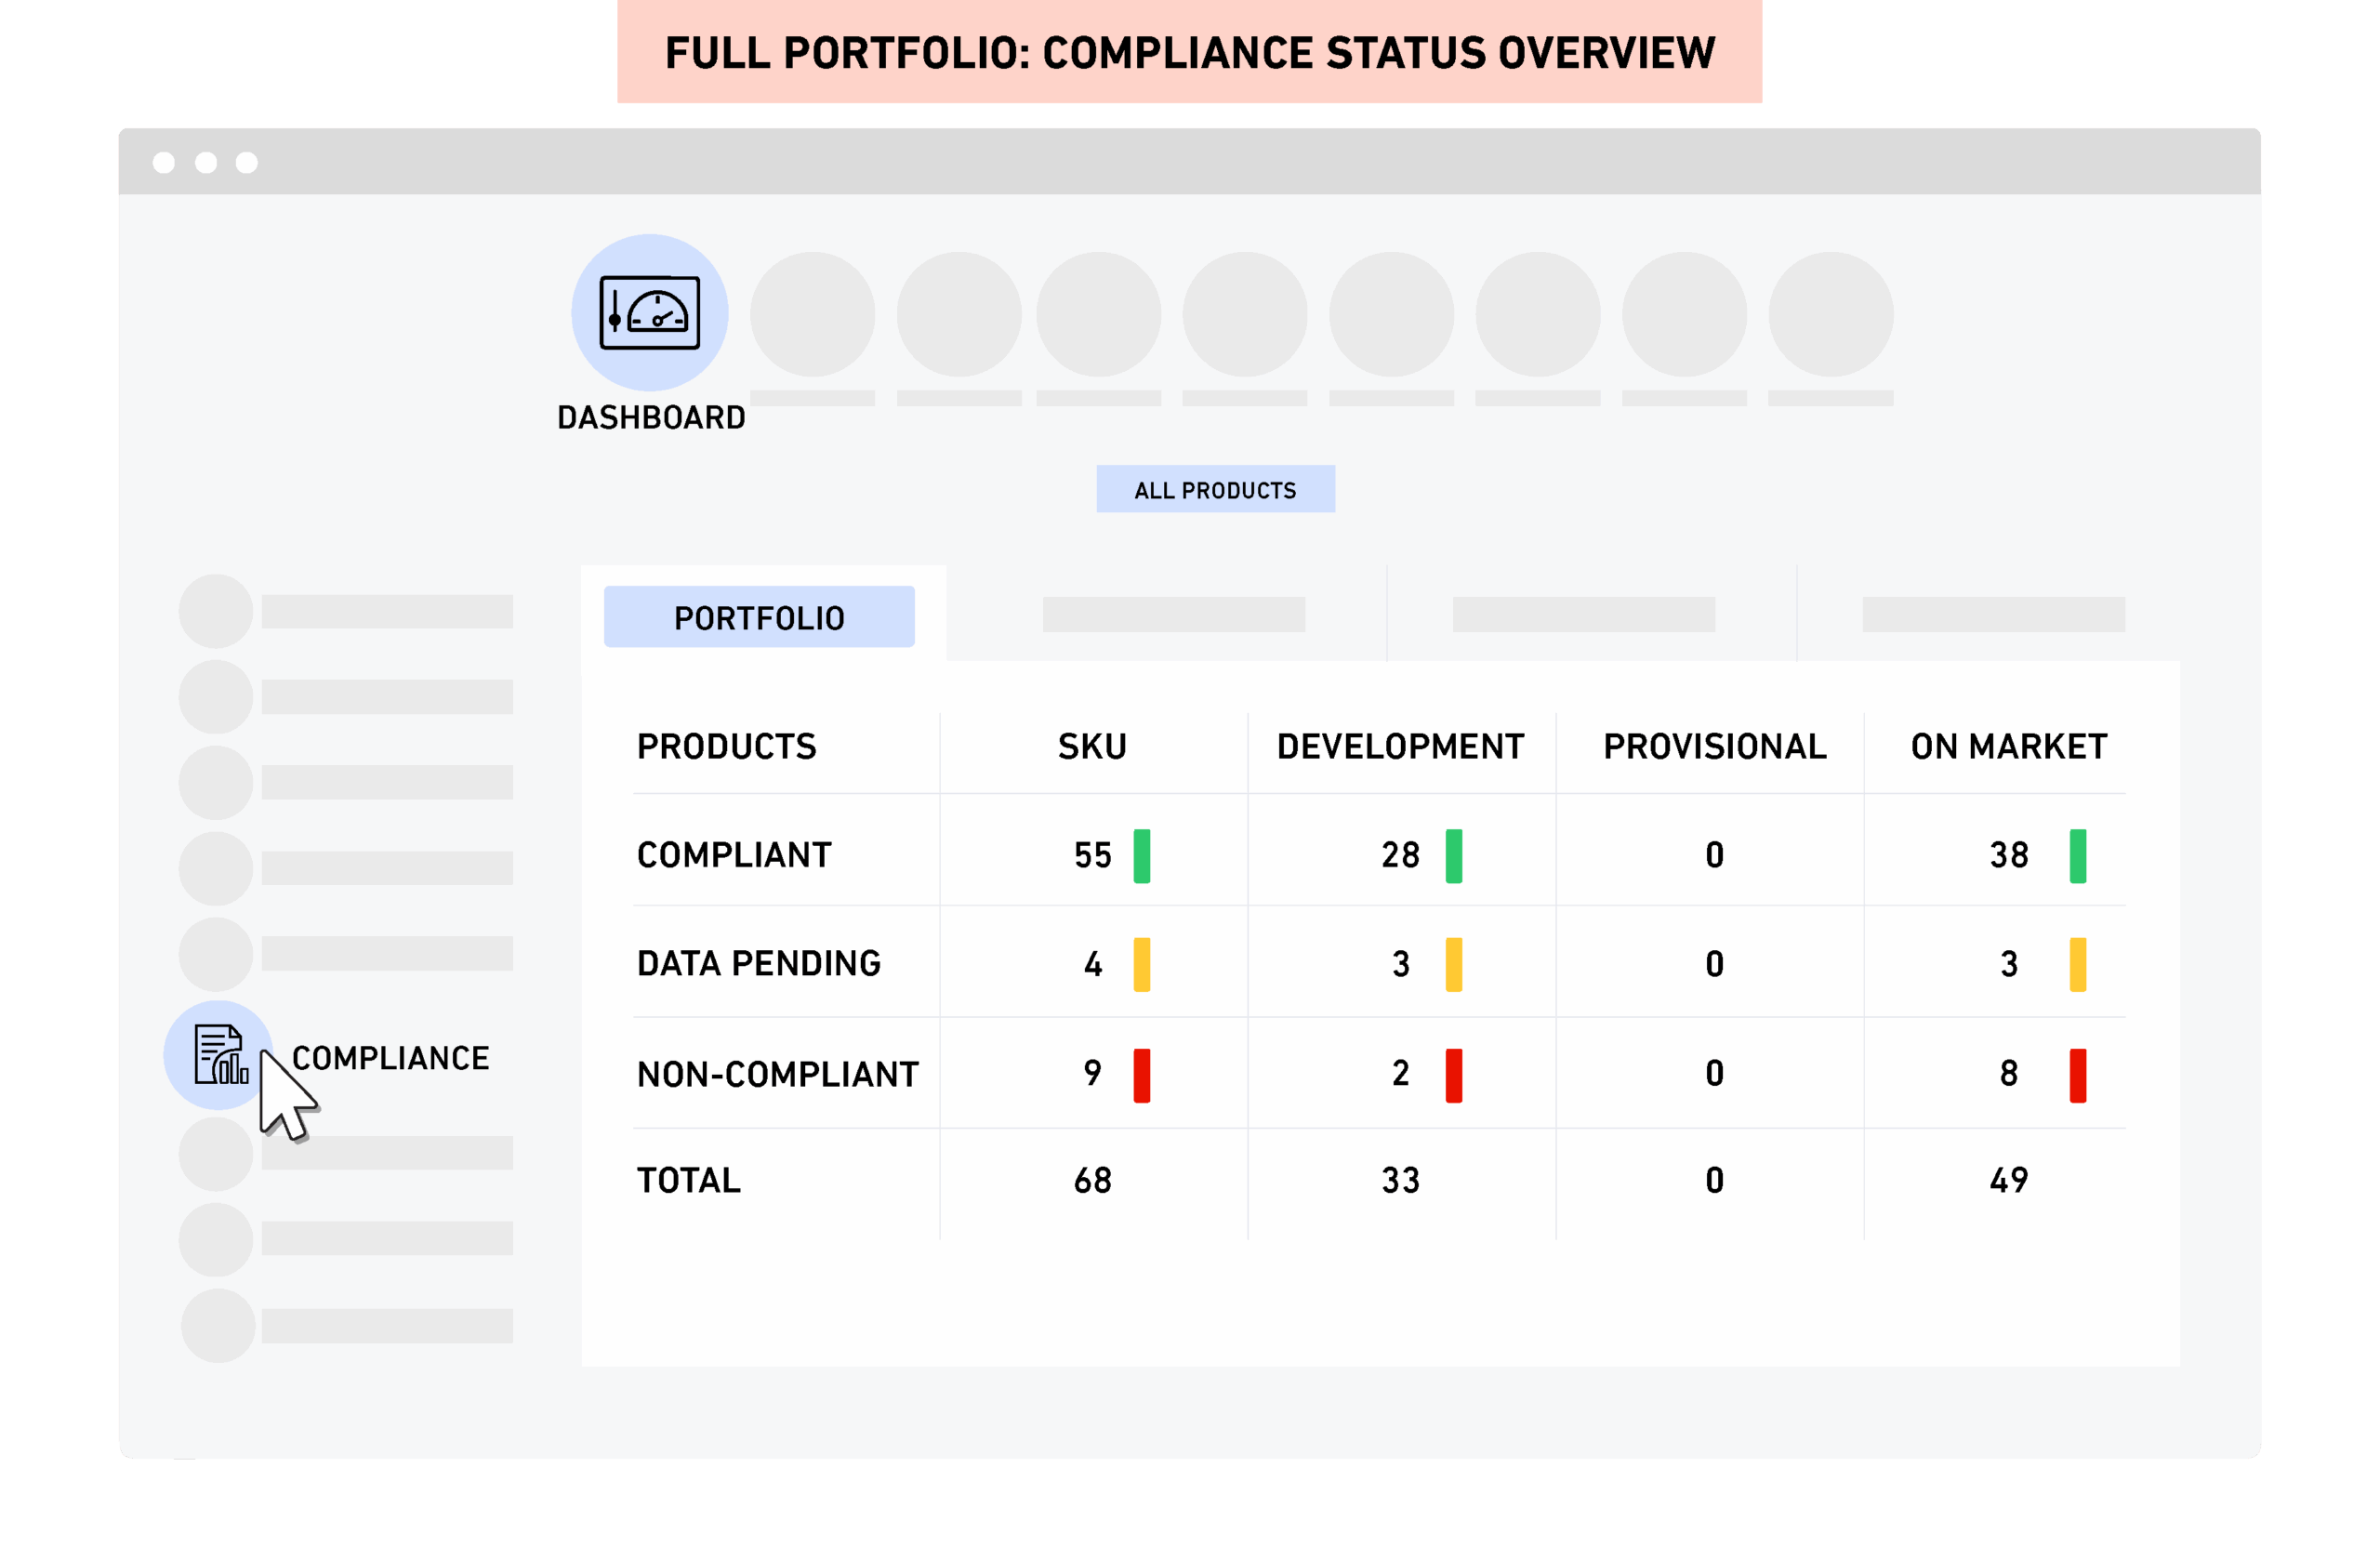
Task: Click the SKU column header
Action: [x=1092, y=747]
